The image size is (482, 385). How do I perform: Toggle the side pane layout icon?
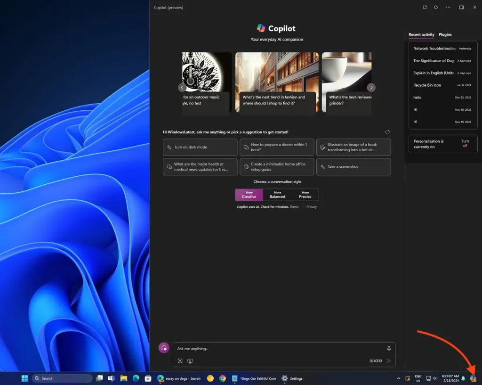[461, 8]
